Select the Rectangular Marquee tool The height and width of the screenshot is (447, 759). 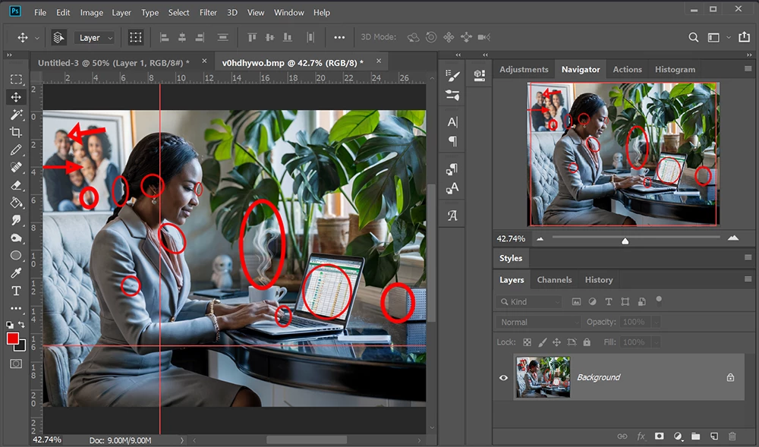tap(16, 79)
